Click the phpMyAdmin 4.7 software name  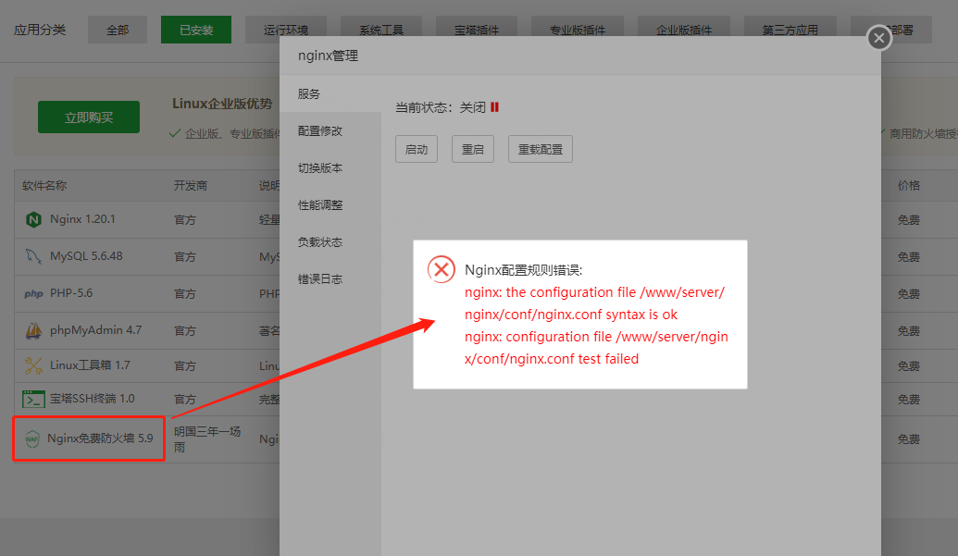(x=96, y=330)
